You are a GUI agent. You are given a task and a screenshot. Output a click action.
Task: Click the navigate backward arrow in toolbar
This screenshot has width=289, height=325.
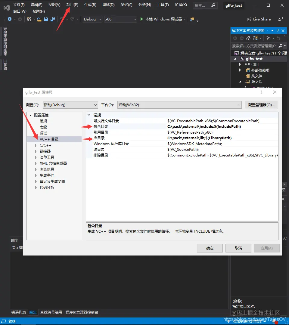coord(10,19)
